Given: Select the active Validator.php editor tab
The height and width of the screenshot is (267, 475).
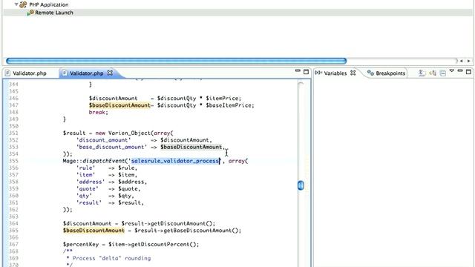Looking at the screenshot, I should pos(86,73).
